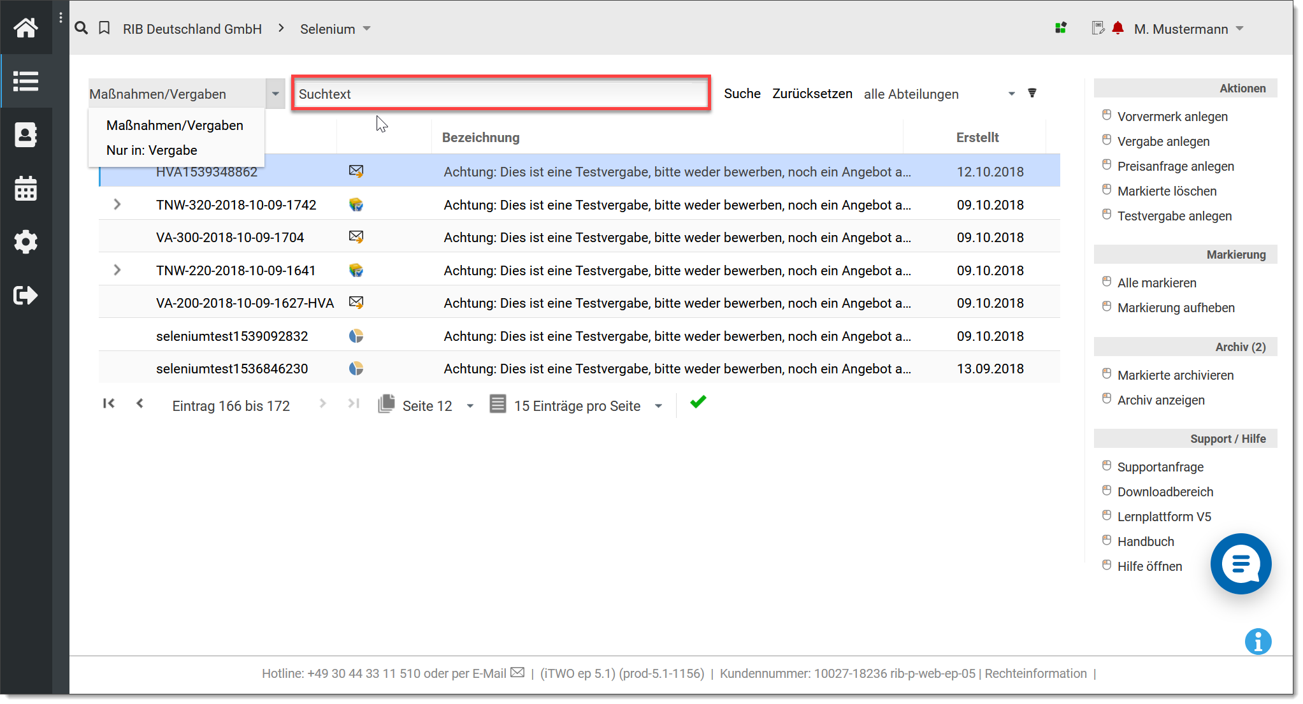Click the filter funnel icon

click(1032, 93)
